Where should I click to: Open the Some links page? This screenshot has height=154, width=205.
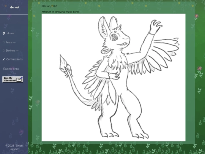[11, 69]
